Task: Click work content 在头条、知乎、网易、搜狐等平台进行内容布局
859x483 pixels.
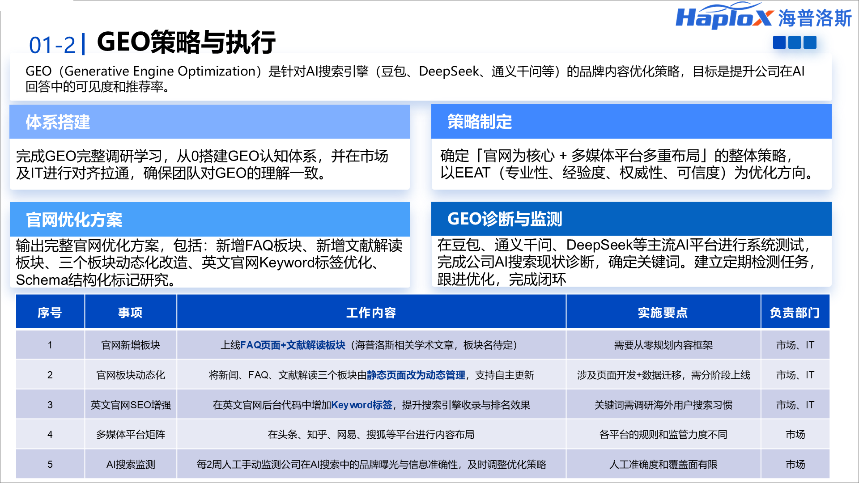Action: click(371, 434)
